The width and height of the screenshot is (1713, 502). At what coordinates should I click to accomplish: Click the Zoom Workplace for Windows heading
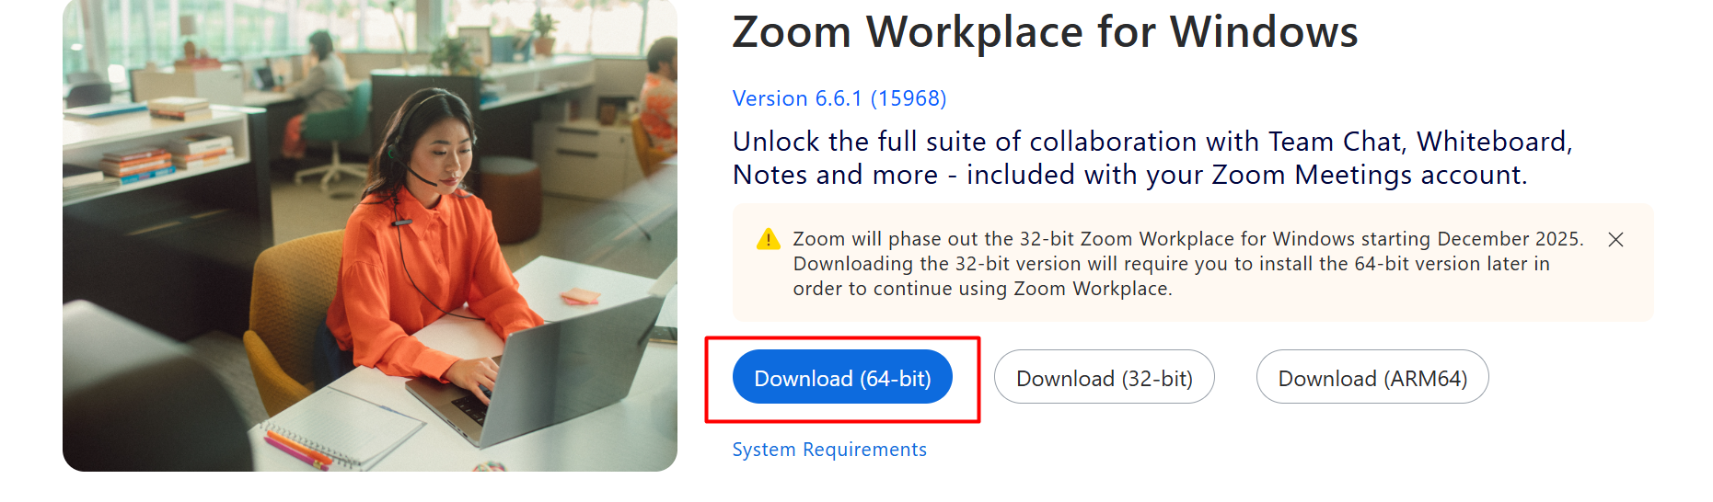(1045, 32)
